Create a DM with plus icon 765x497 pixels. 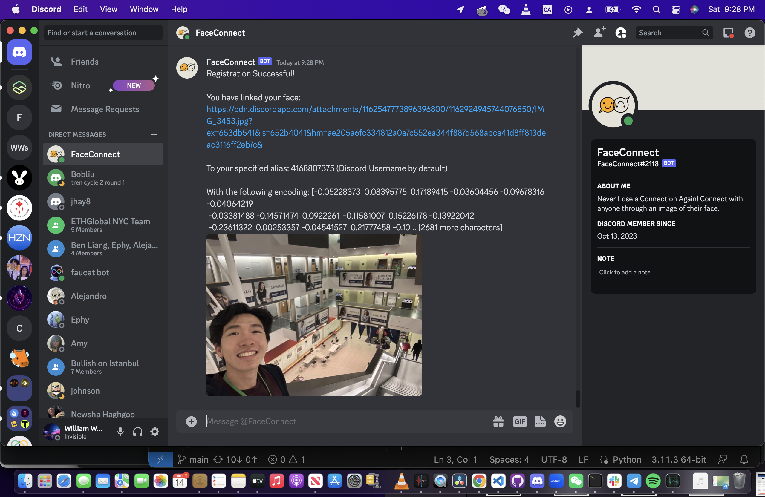154,135
